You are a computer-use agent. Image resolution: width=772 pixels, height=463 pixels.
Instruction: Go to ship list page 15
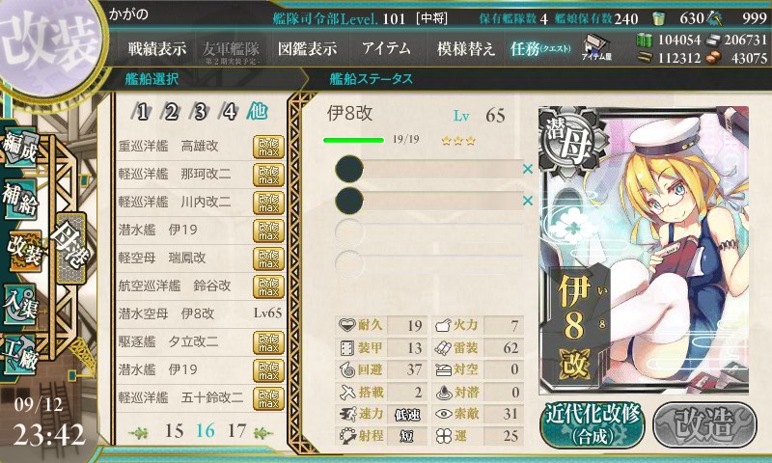175,431
